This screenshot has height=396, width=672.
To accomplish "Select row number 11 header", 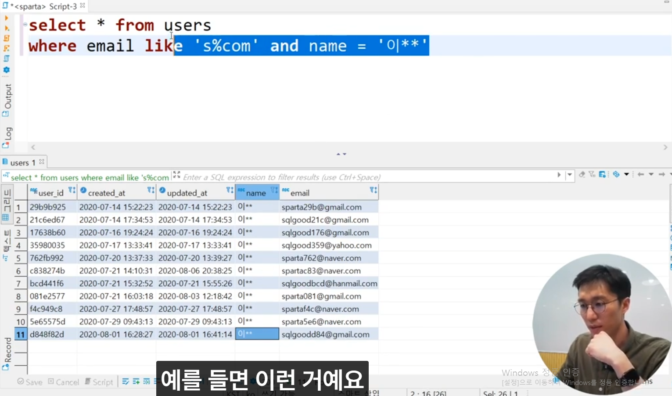I will (x=20, y=334).
